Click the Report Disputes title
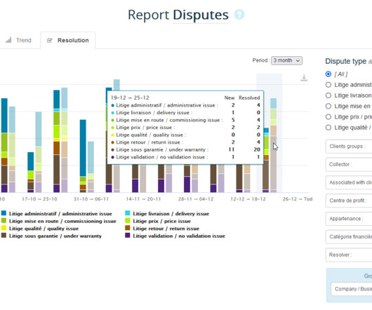This screenshot has width=372, height=310. pos(178,15)
